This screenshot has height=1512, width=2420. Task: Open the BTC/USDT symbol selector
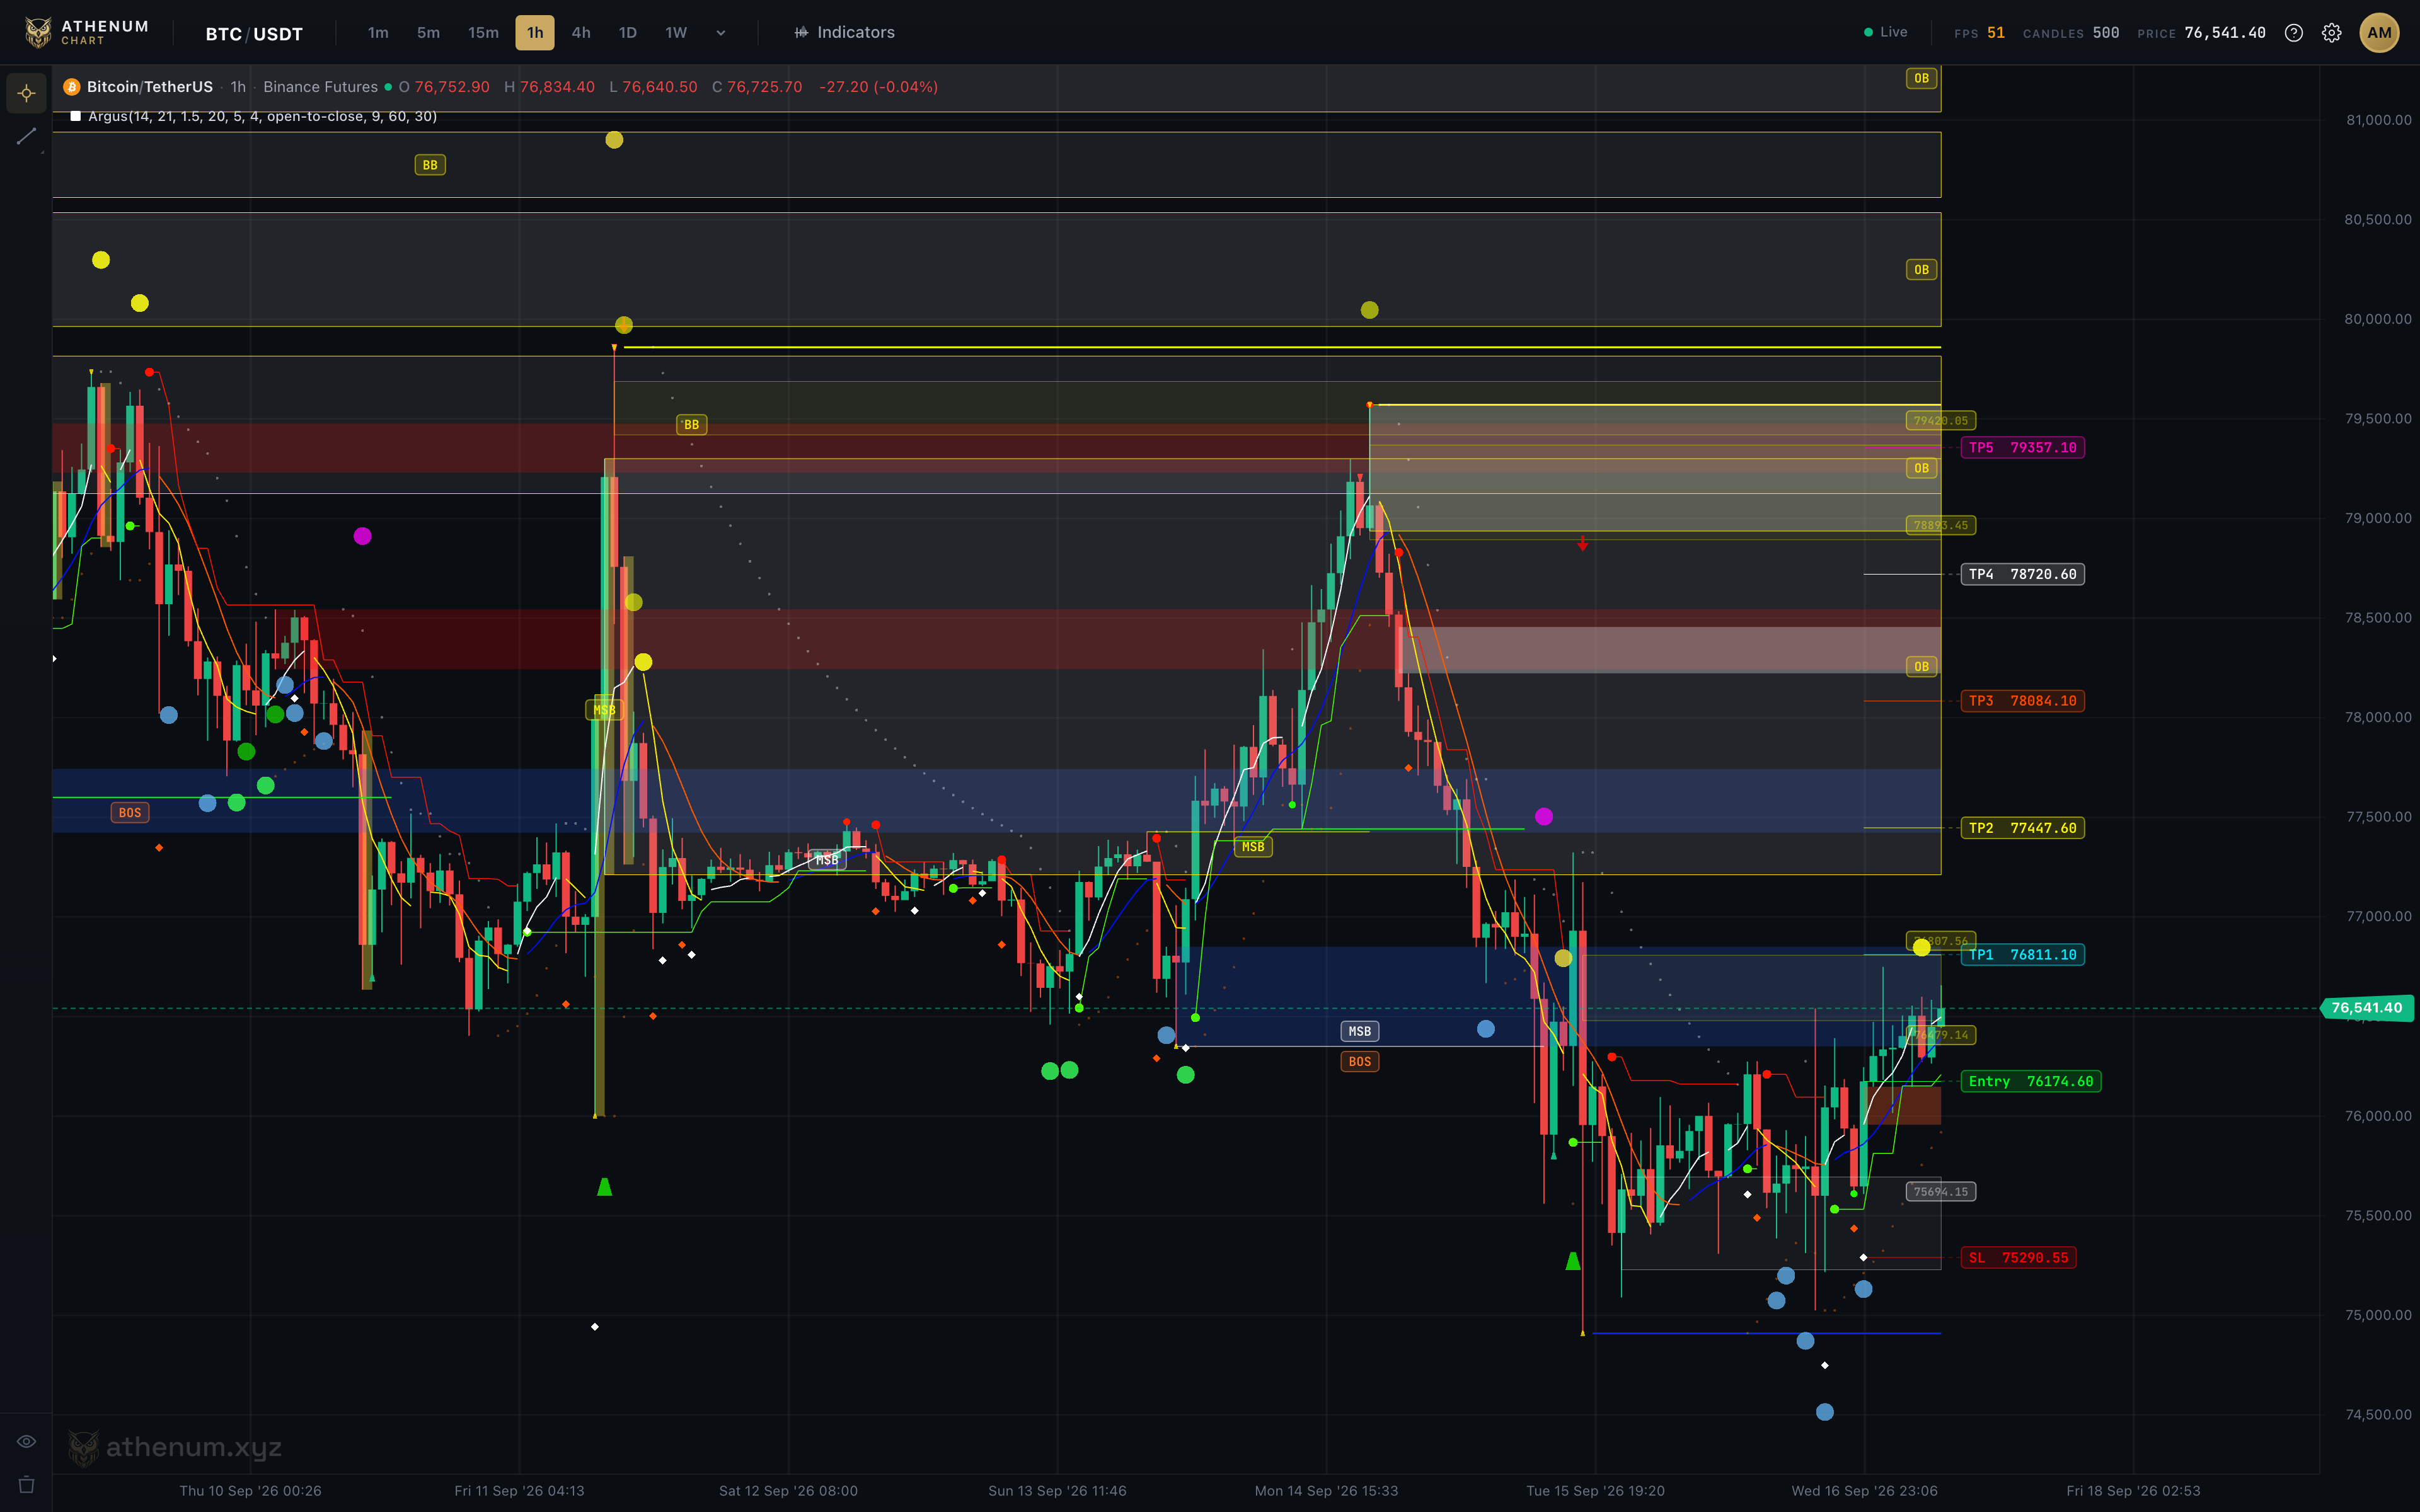pyautogui.click(x=254, y=34)
